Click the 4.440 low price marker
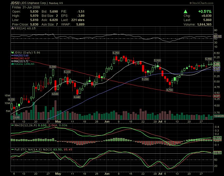 point(77,97)
